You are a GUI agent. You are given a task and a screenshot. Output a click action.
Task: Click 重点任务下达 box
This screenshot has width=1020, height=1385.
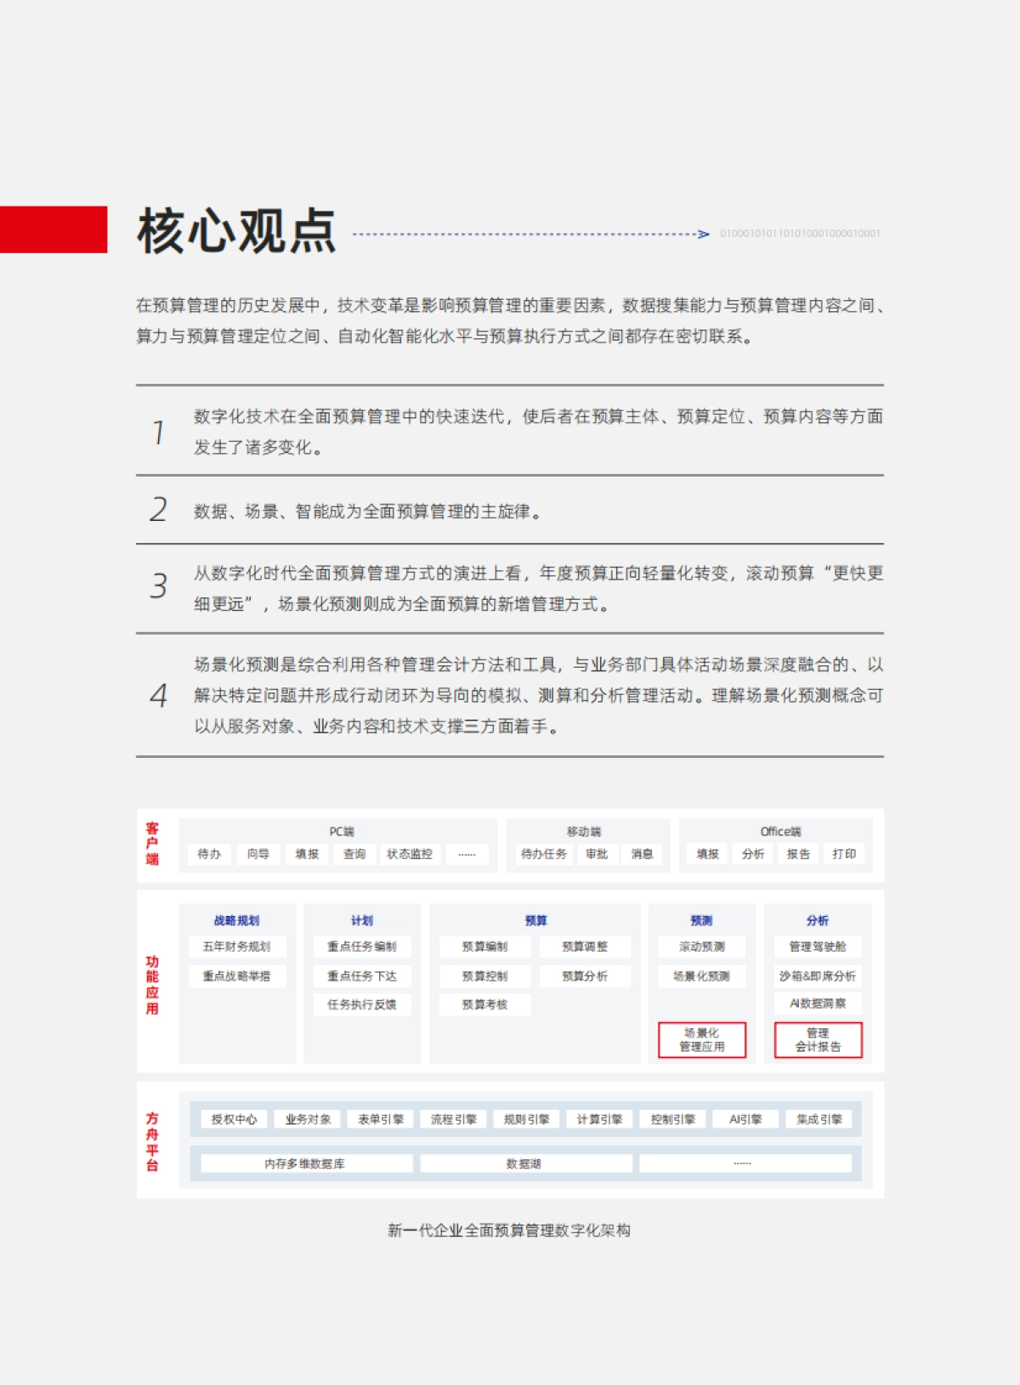(x=362, y=976)
